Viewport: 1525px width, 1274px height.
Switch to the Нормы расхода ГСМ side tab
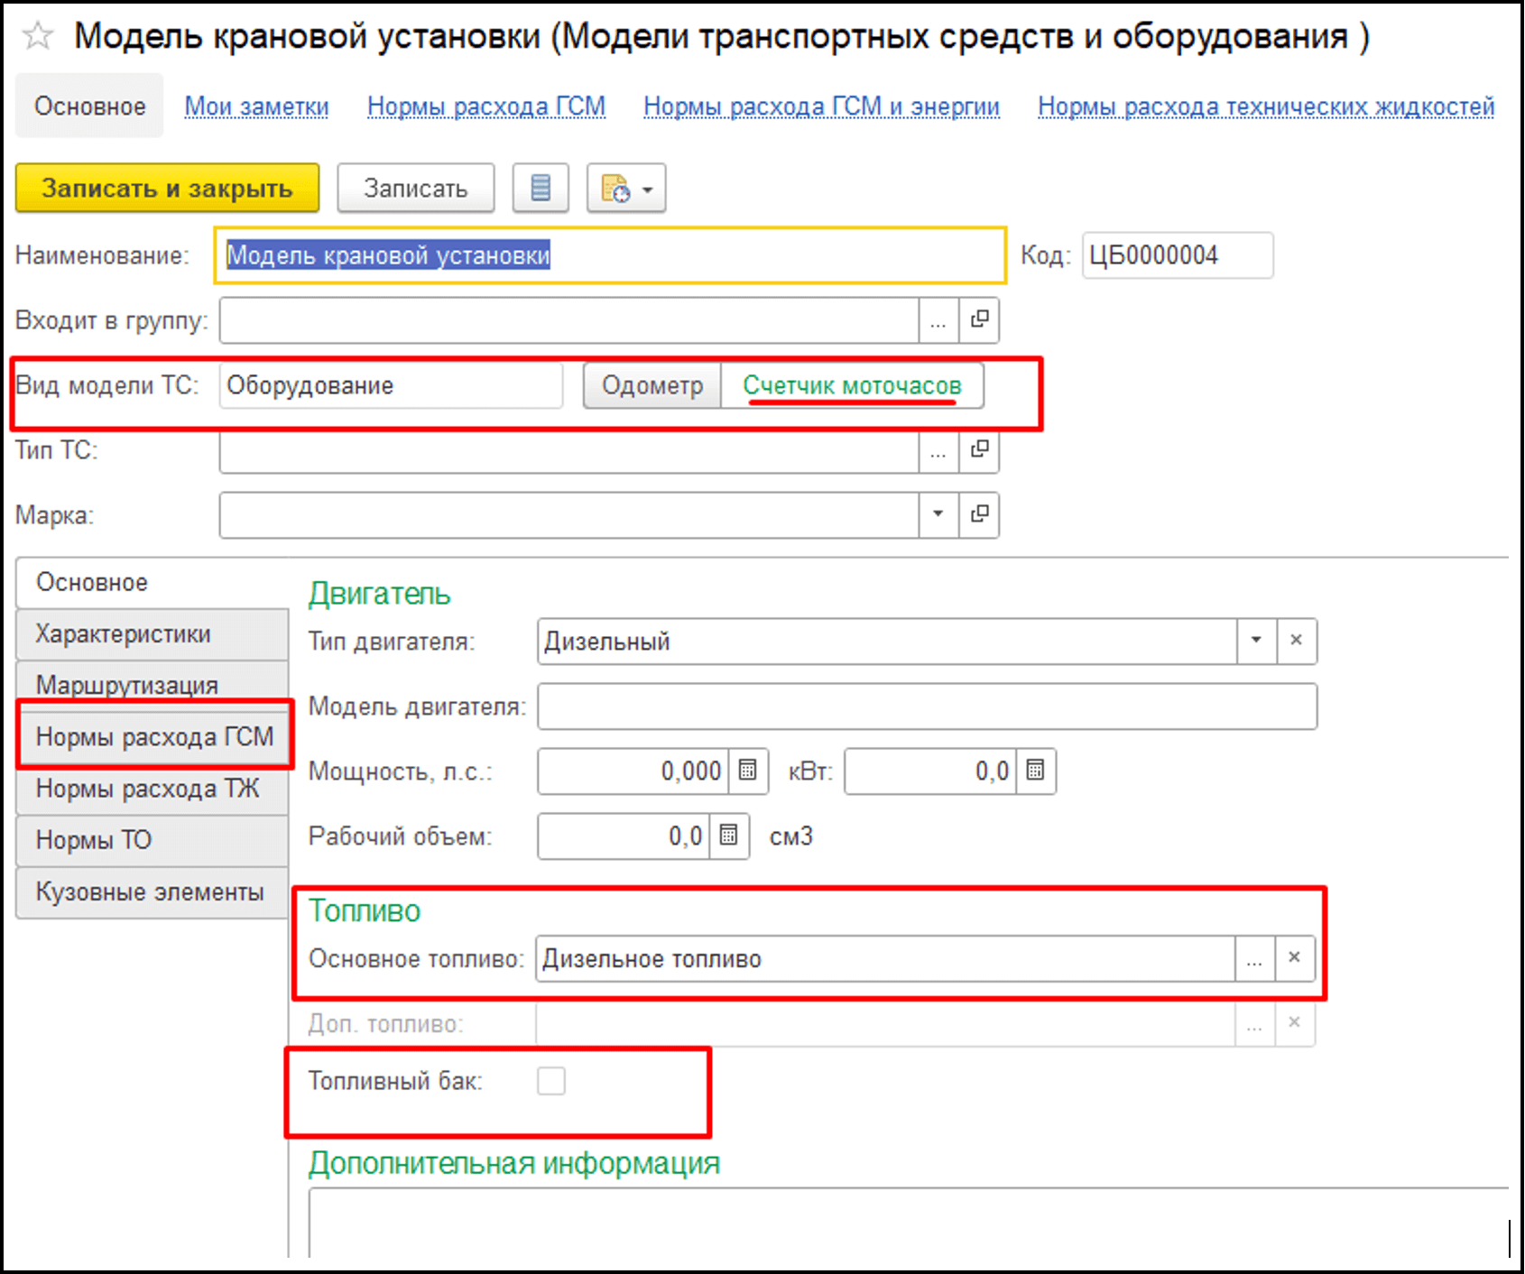[154, 737]
